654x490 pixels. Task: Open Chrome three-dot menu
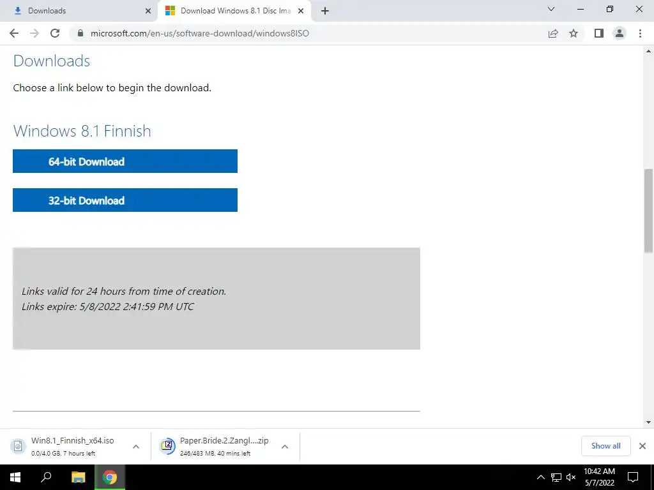pyautogui.click(x=640, y=33)
